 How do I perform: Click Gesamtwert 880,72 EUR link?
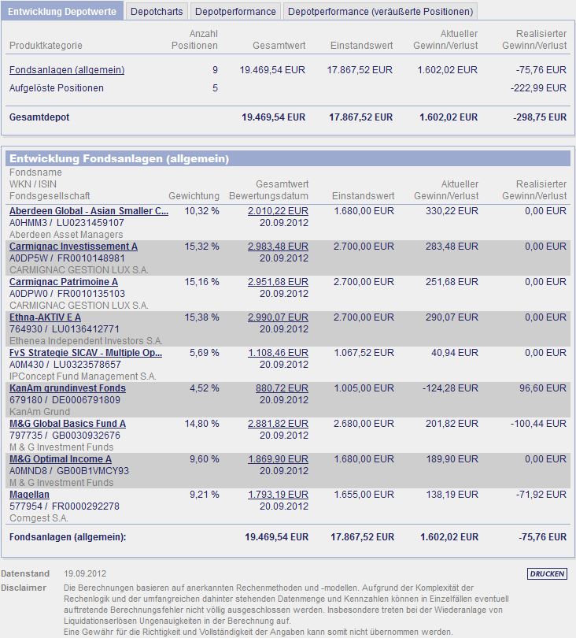click(x=282, y=388)
